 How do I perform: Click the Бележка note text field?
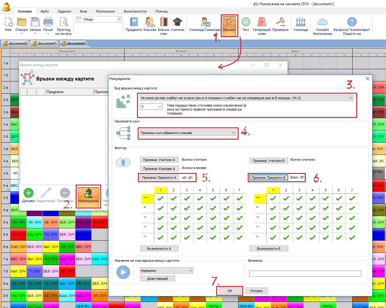click(305, 274)
